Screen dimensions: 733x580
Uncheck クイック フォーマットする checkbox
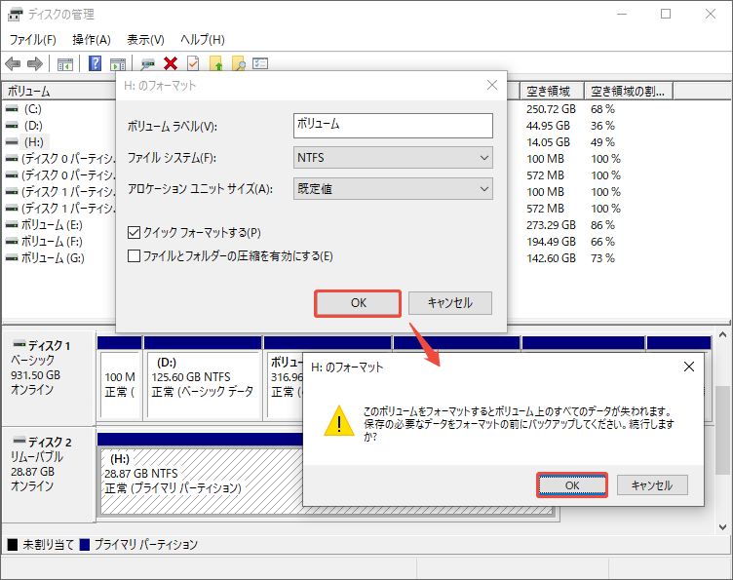coord(134,232)
